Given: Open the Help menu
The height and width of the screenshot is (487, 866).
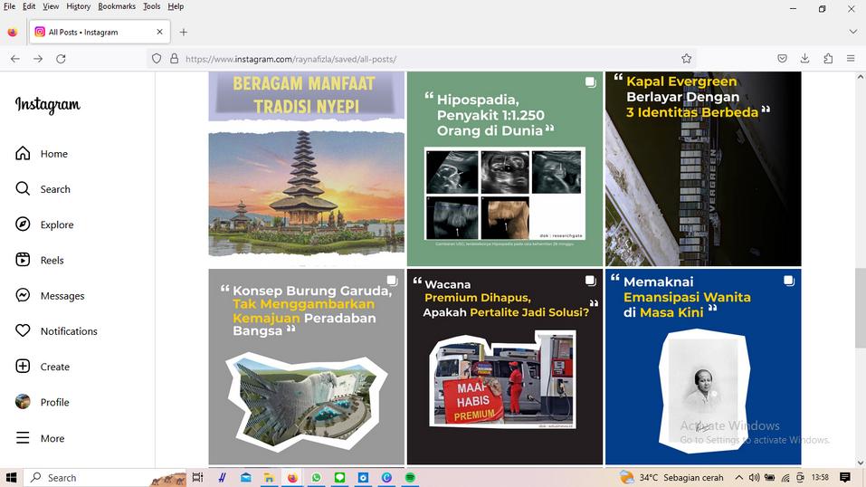Looking at the screenshot, I should coord(176,6).
